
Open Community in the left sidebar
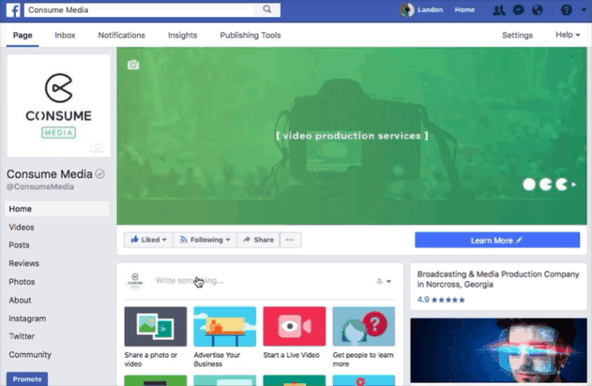(x=30, y=355)
